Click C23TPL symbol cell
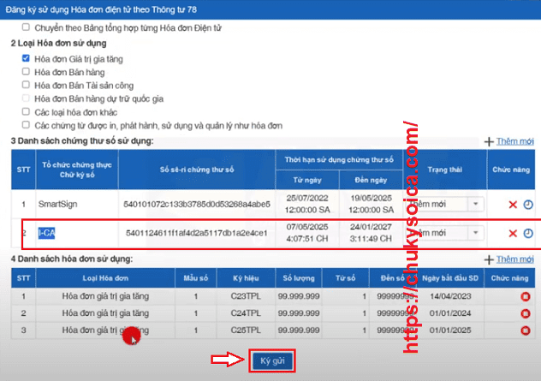This screenshot has height=381, width=541. pyautogui.click(x=246, y=296)
